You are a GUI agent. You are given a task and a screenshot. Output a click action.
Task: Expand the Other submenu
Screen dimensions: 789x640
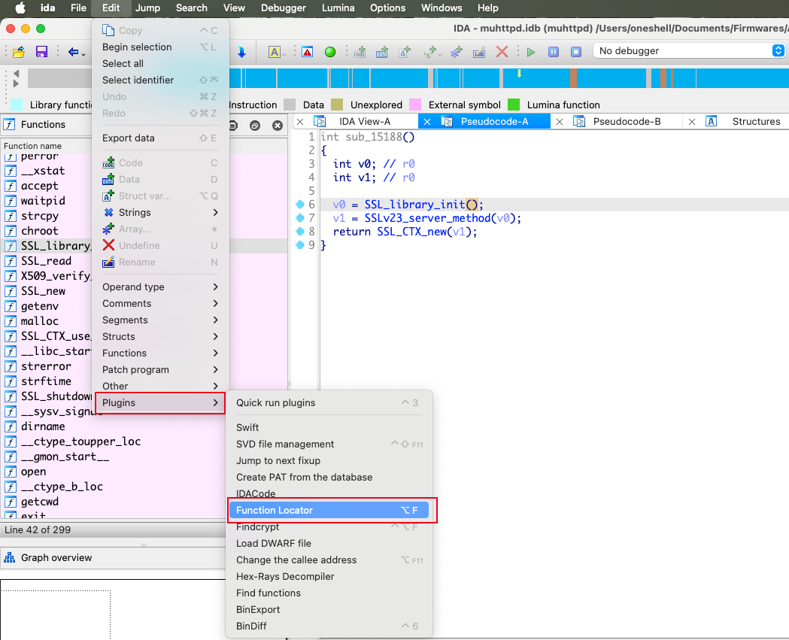[160, 386]
